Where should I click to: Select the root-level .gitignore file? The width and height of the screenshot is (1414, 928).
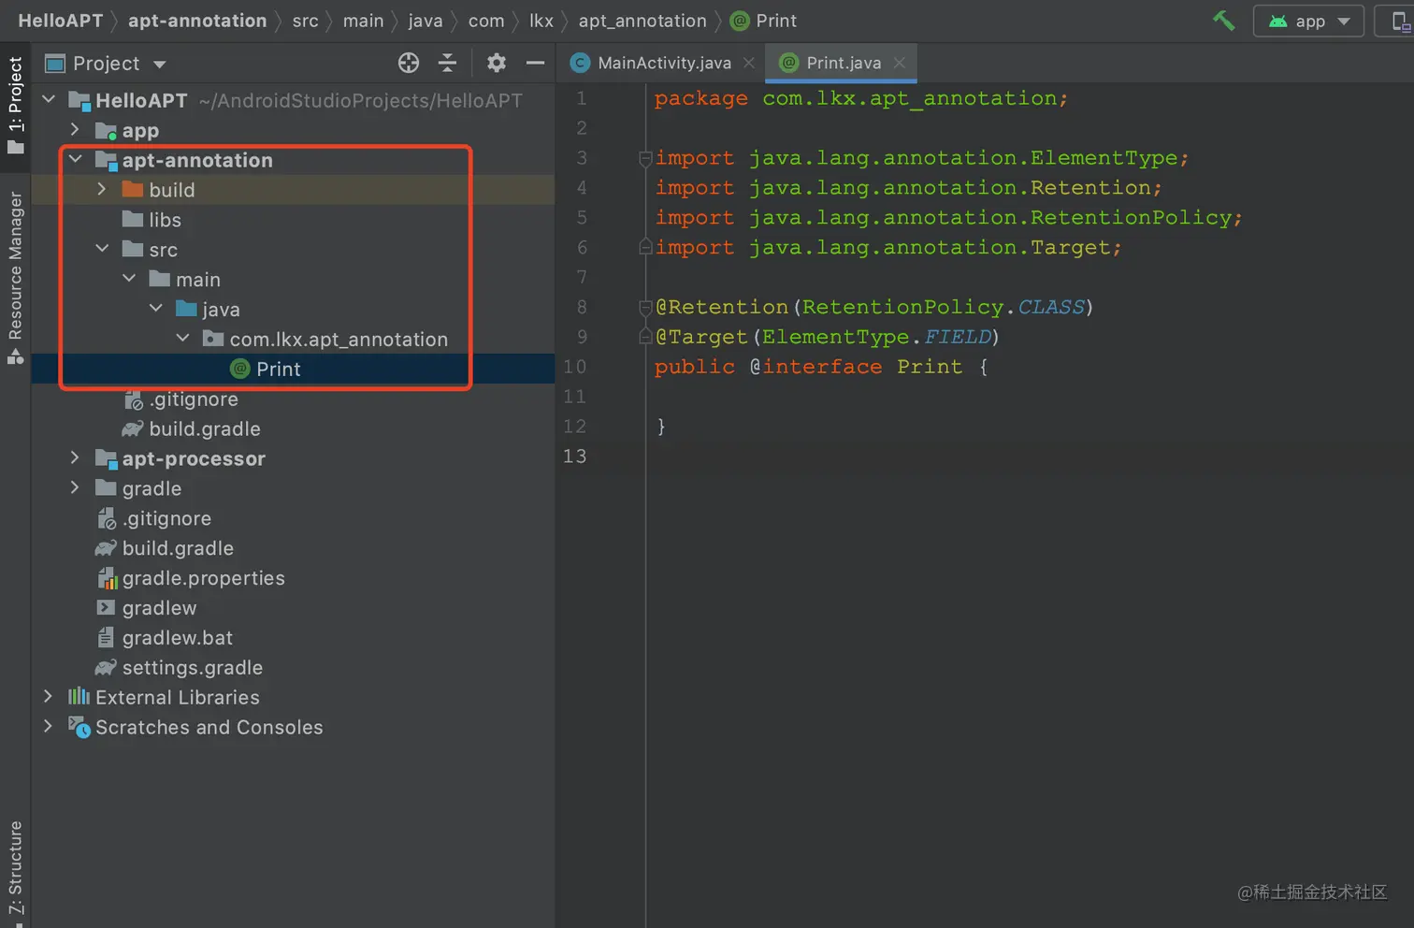(x=166, y=518)
